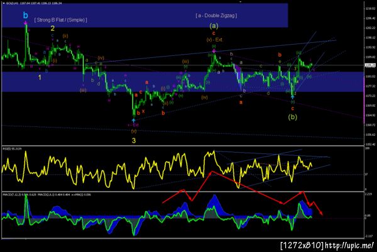Select the orange '(iii)' label below the blue band
The width and height of the screenshot is (377, 252).
(x=83, y=90)
